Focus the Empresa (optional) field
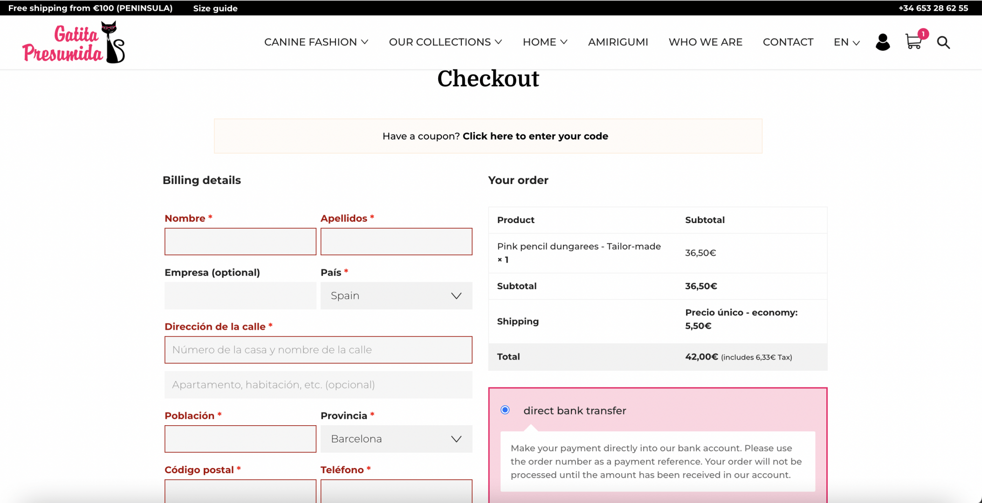The height and width of the screenshot is (503, 982). (240, 296)
